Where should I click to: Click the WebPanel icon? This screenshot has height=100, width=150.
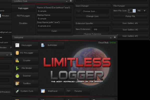point(43,91)
